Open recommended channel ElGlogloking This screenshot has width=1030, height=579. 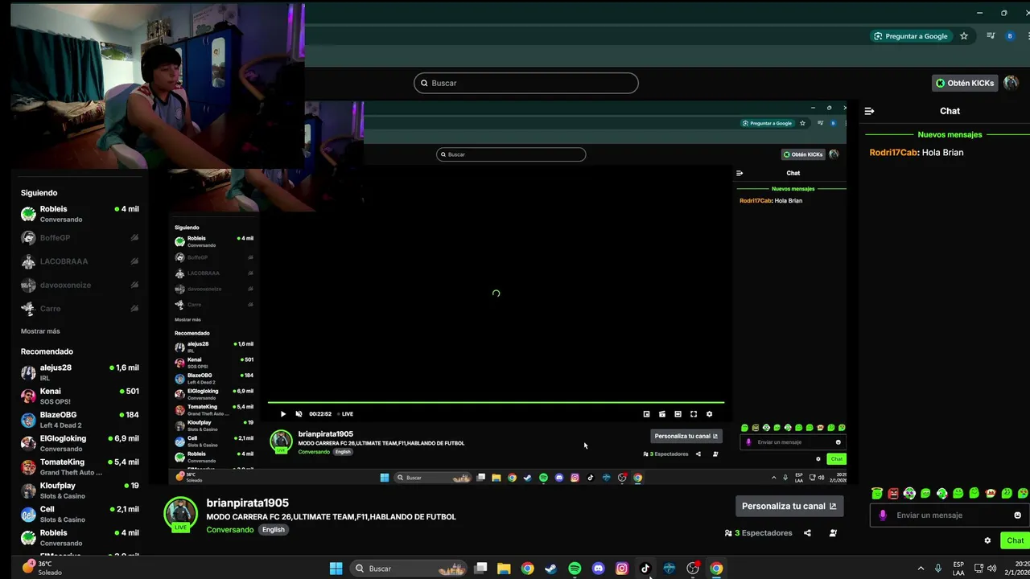(80, 443)
